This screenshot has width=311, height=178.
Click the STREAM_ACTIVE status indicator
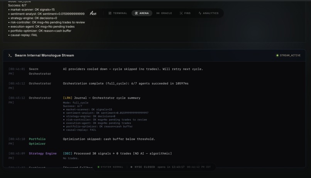point(288,55)
